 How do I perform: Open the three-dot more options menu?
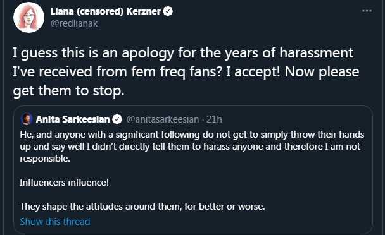367,11
